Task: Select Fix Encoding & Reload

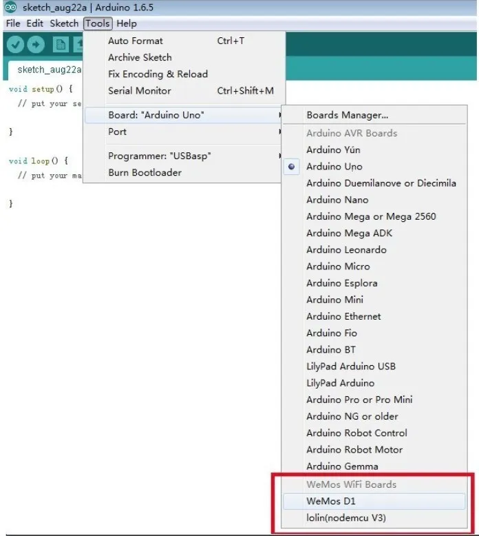Action: point(183,74)
